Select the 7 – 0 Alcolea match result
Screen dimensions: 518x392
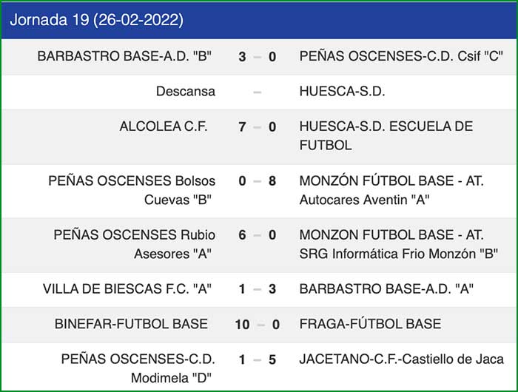click(257, 127)
